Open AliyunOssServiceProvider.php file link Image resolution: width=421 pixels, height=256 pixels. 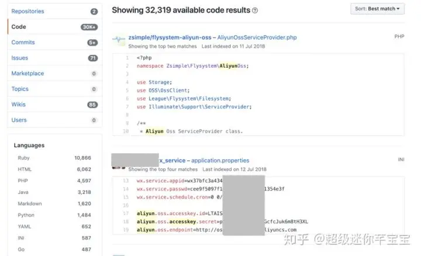pos(257,37)
